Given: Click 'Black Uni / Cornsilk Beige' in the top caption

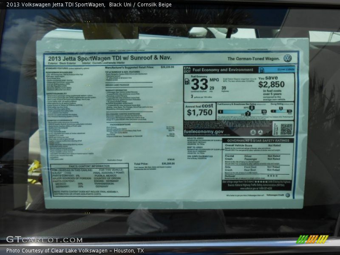Looking at the screenshot, I should (x=140, y=5).
